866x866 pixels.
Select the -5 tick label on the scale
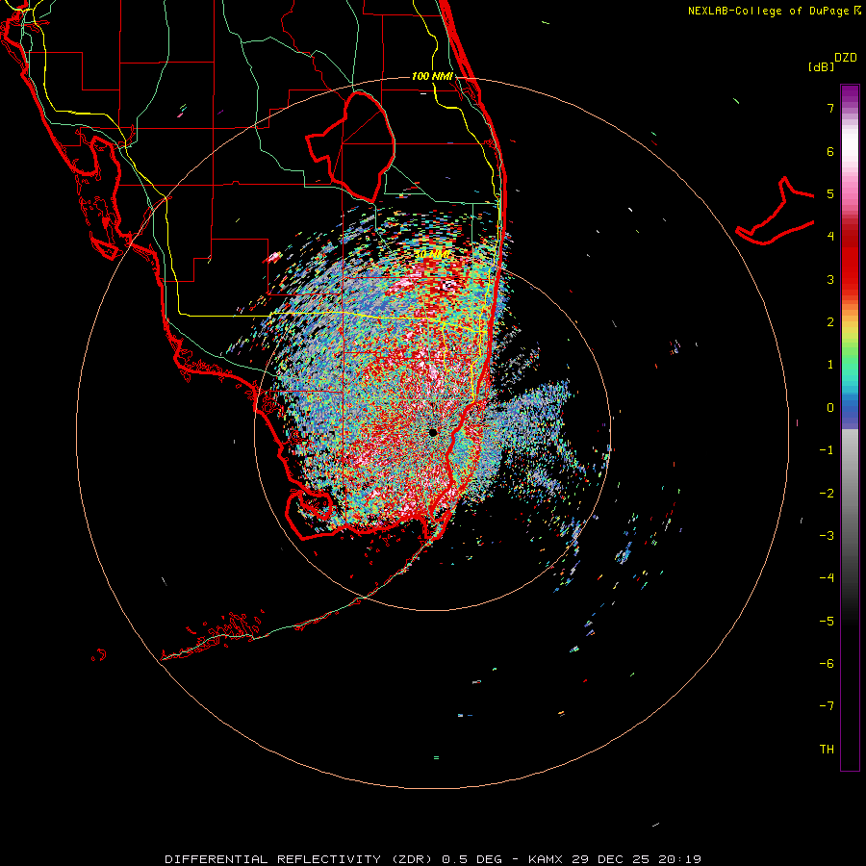[x=827, y=622]
